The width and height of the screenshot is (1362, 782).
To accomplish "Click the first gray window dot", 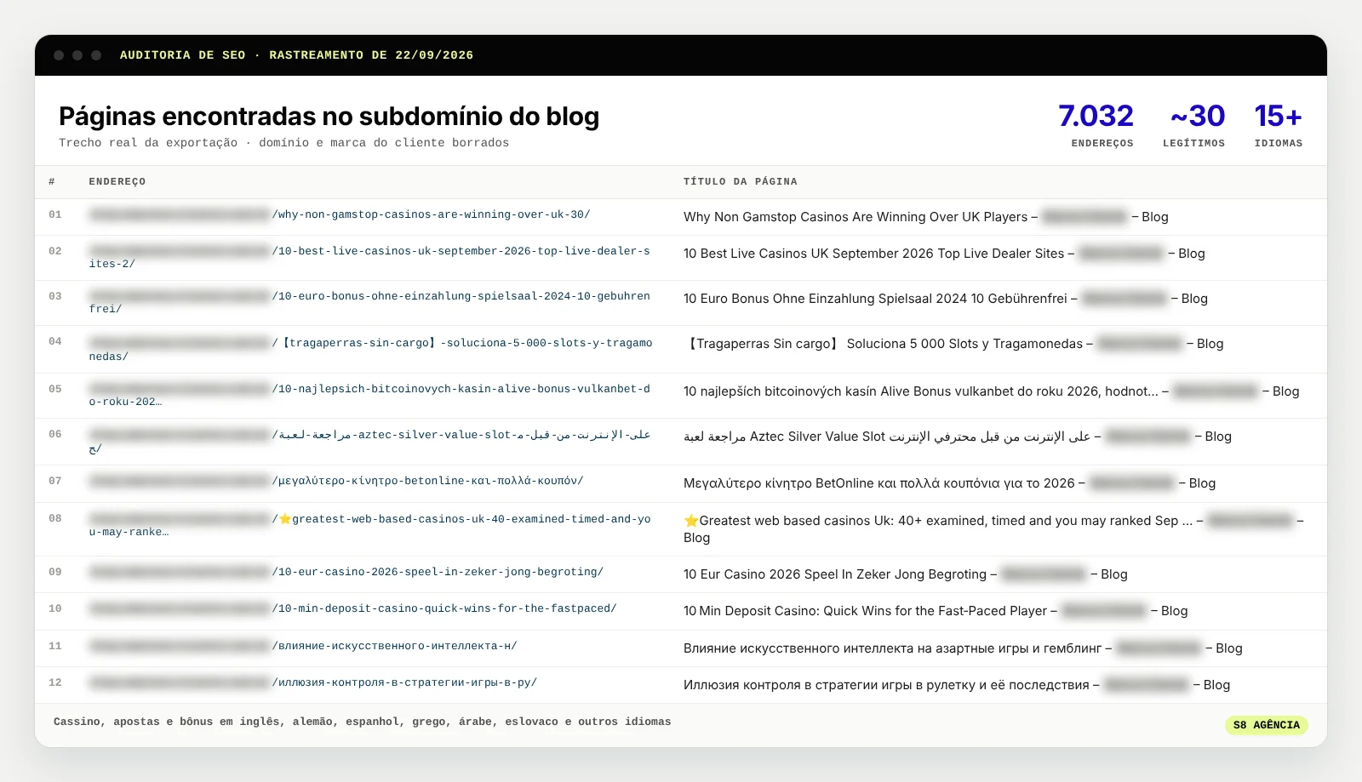I will 59,55.
